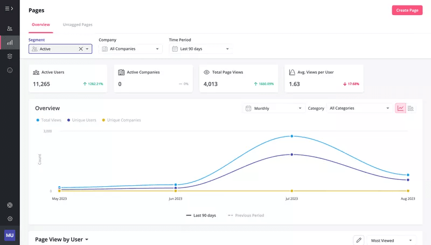The width and height of the screenshot is (431, 245).
Task: Switch to bar chart view
Action: pos(411,108)
